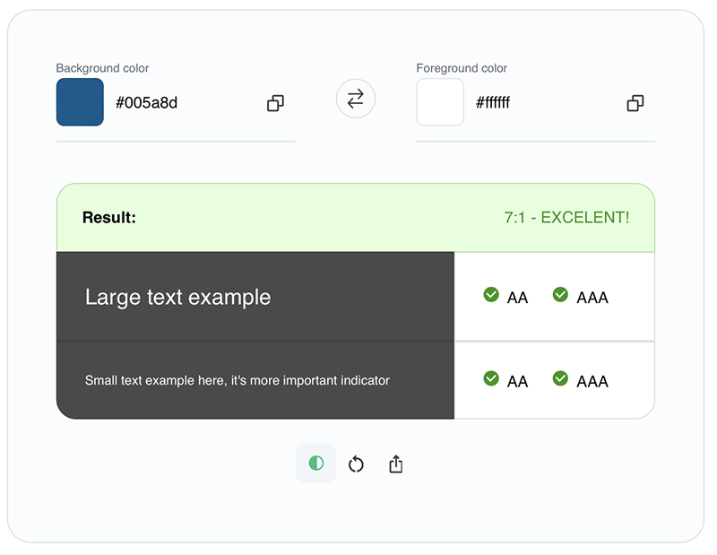Viewport: 717px width, 555px height.
Task: Click the AA checkmark for small text
Action: click(491, 379)
